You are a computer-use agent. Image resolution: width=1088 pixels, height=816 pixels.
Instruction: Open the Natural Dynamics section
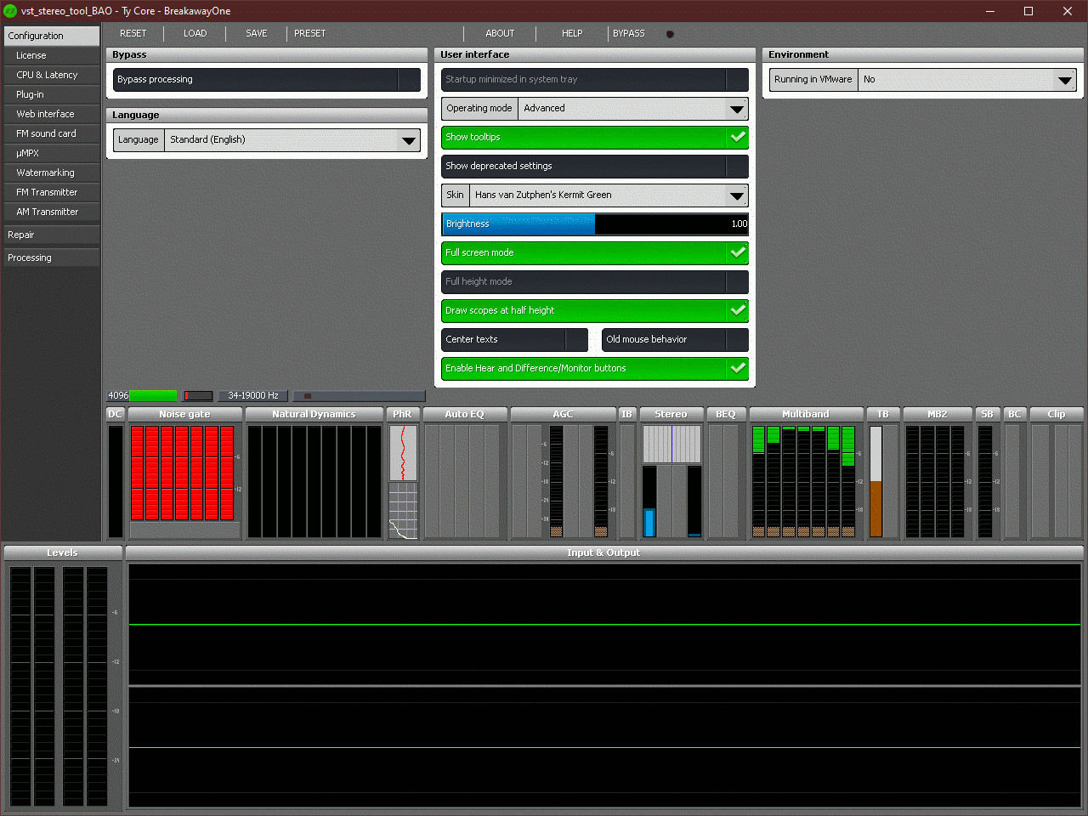[314, 414]
